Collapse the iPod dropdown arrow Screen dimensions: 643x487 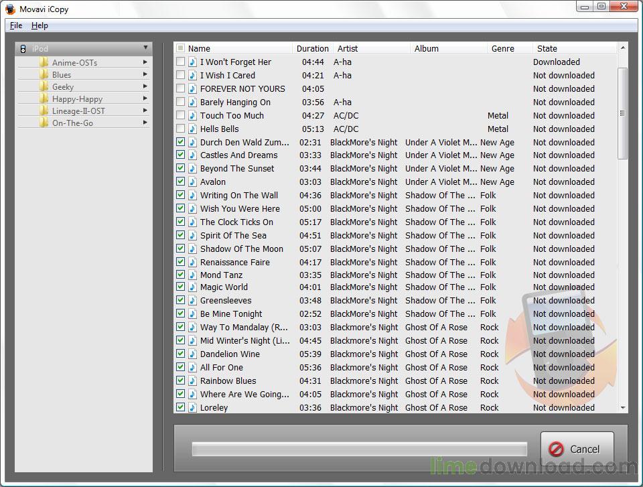(145, 48)
